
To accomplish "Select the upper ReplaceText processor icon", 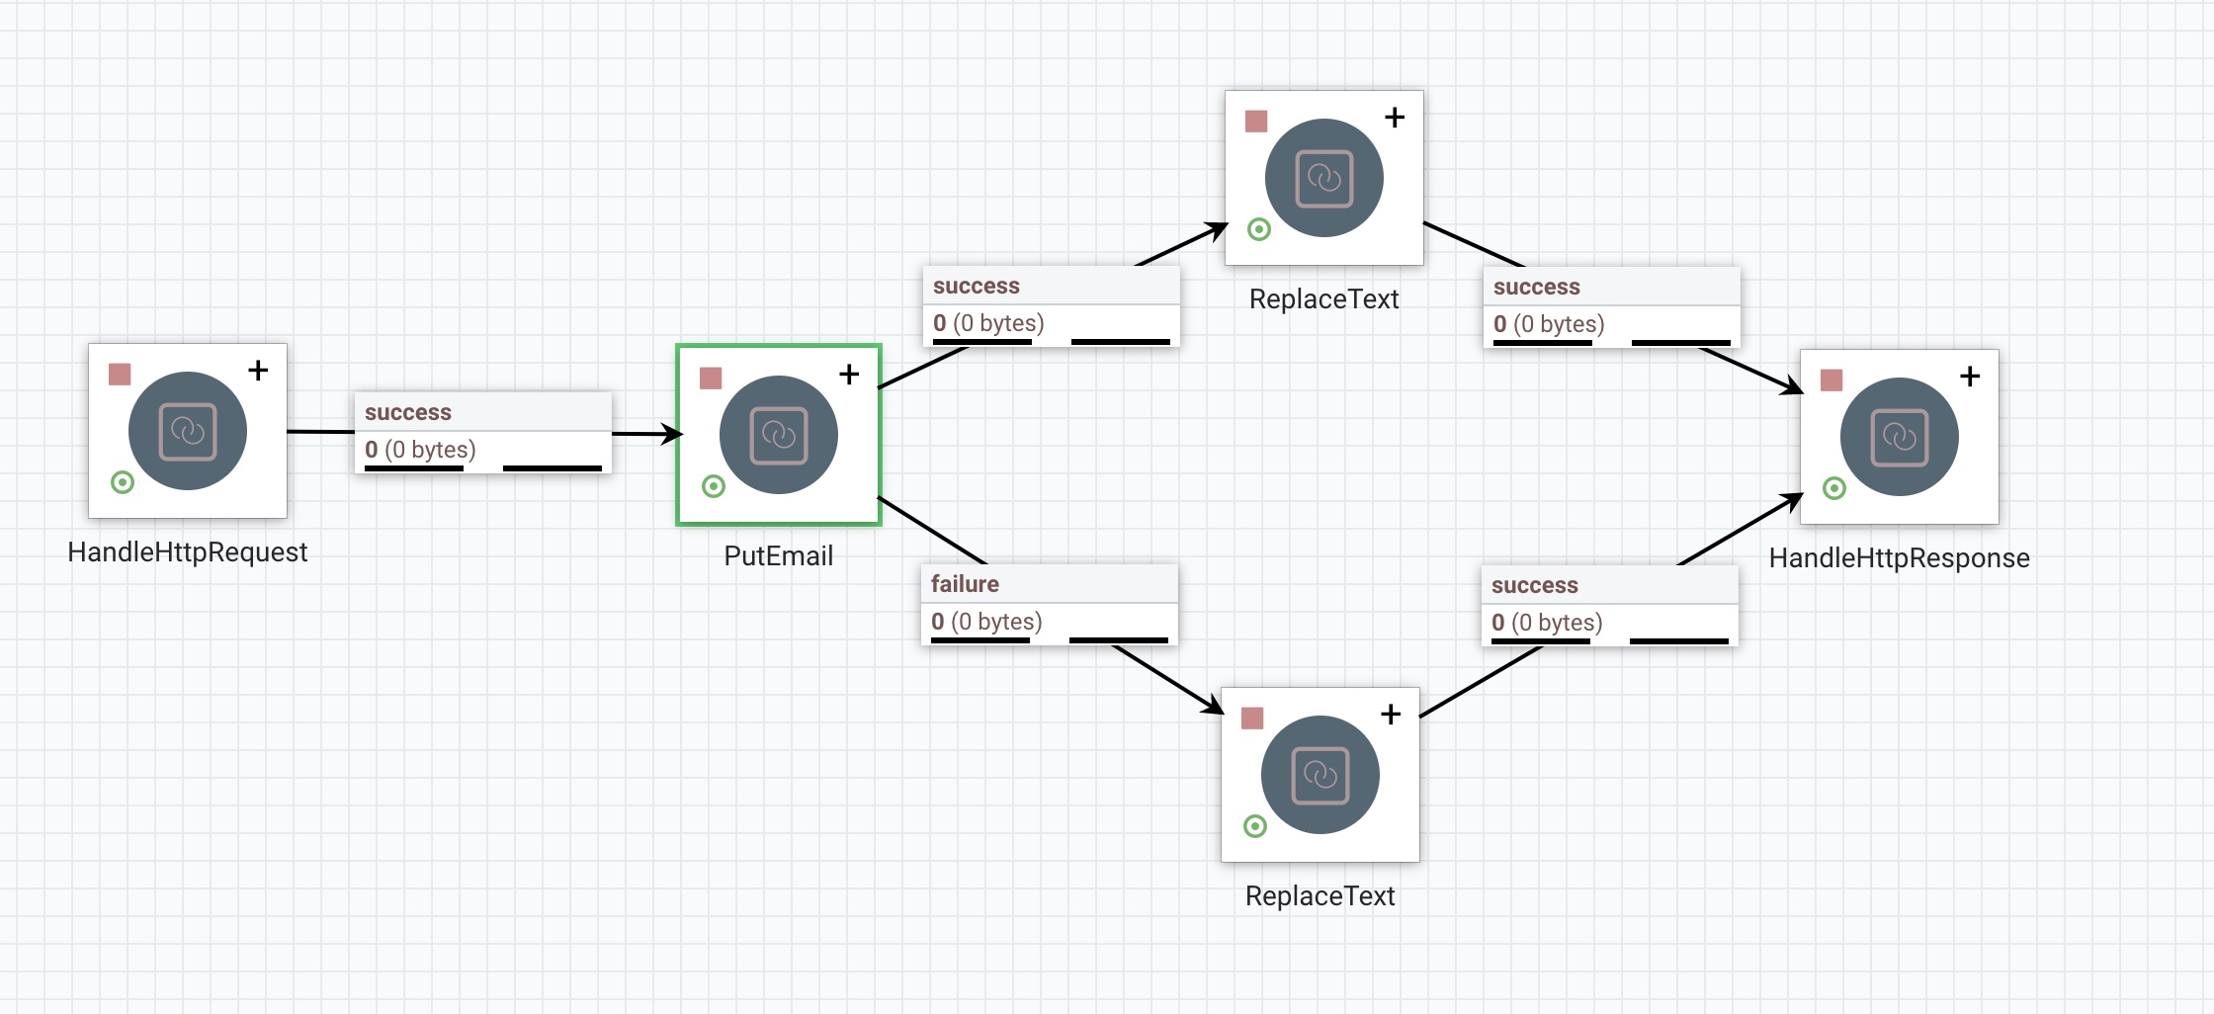I will point(1324,178).
